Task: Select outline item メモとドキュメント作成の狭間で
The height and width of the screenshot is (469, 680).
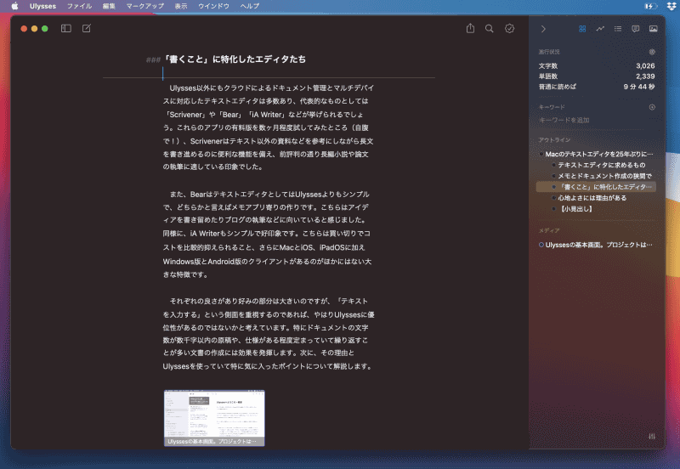Action: tap(602, 176)
